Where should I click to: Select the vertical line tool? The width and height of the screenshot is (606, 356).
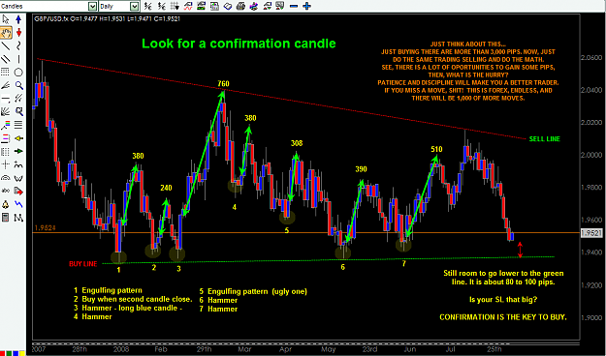pos(18,59)
